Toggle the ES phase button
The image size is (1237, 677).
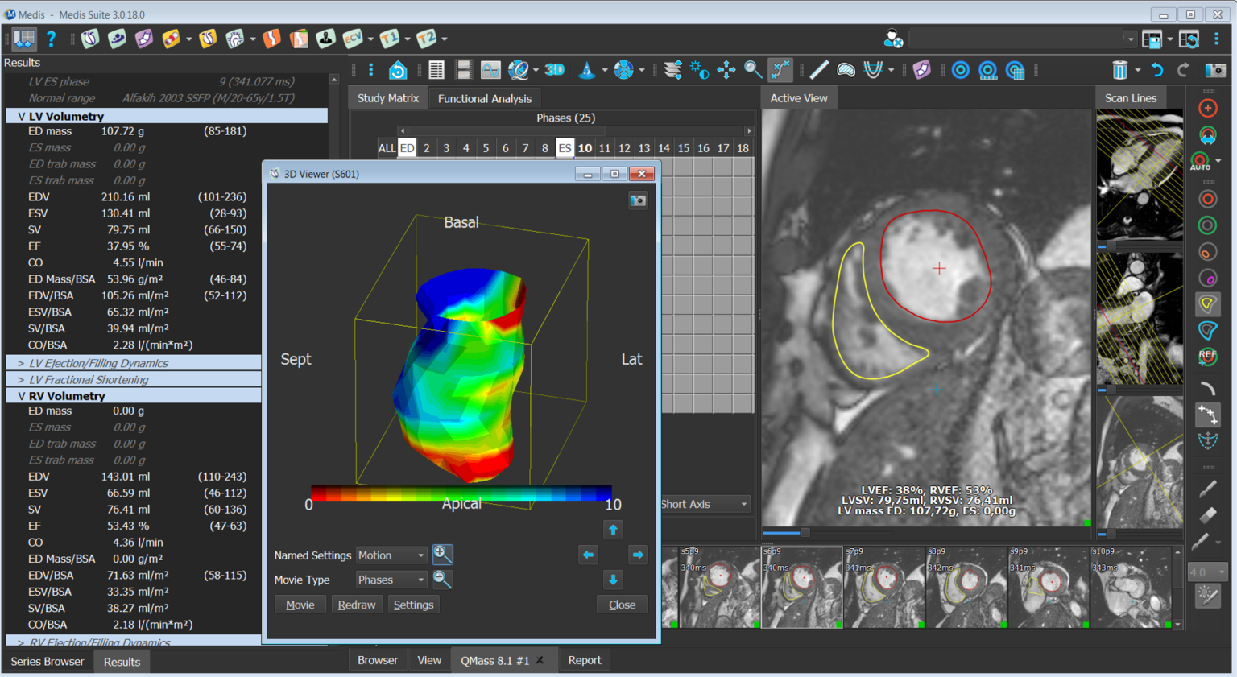tap(565, 148)
